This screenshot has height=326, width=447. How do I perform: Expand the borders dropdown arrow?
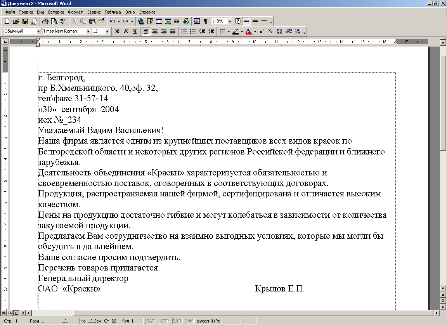(x=229, y=31)
